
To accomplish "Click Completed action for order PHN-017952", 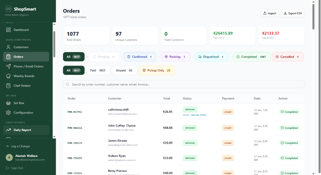I will click(289, 112).
